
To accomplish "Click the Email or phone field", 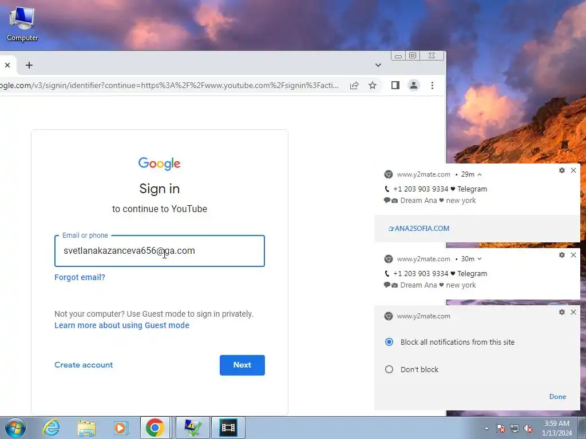I will [x=160, y=251].
